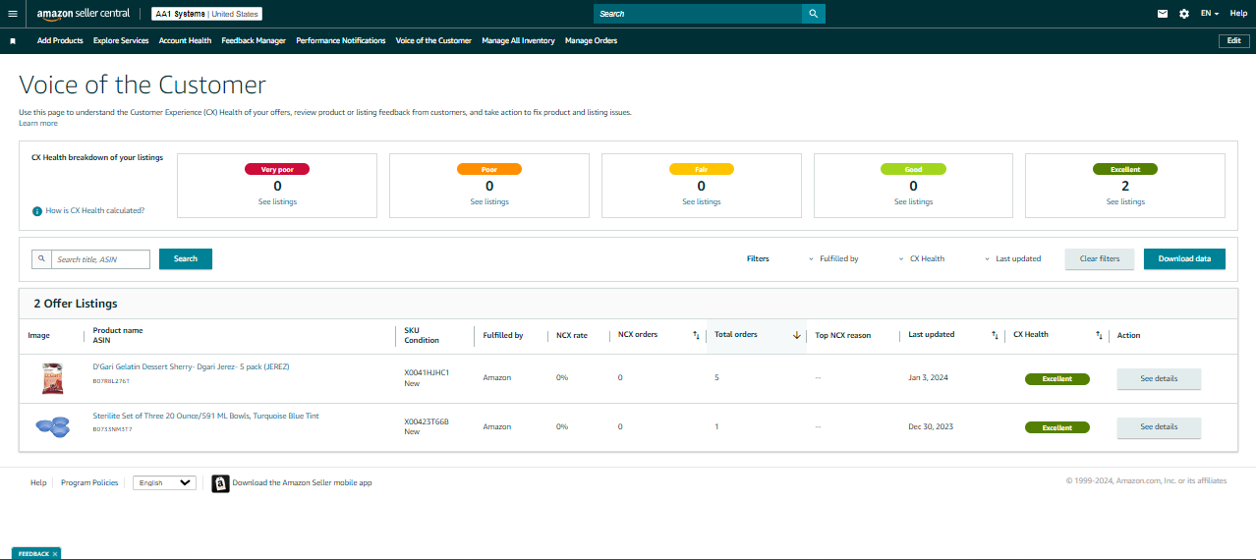
Task: Open Sterilite Set of Three Bowls link
Action: click(205, 417)
